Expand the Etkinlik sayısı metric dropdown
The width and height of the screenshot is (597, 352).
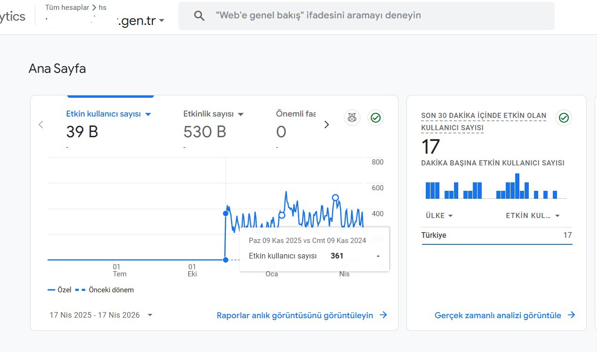(x=241, y=114)
